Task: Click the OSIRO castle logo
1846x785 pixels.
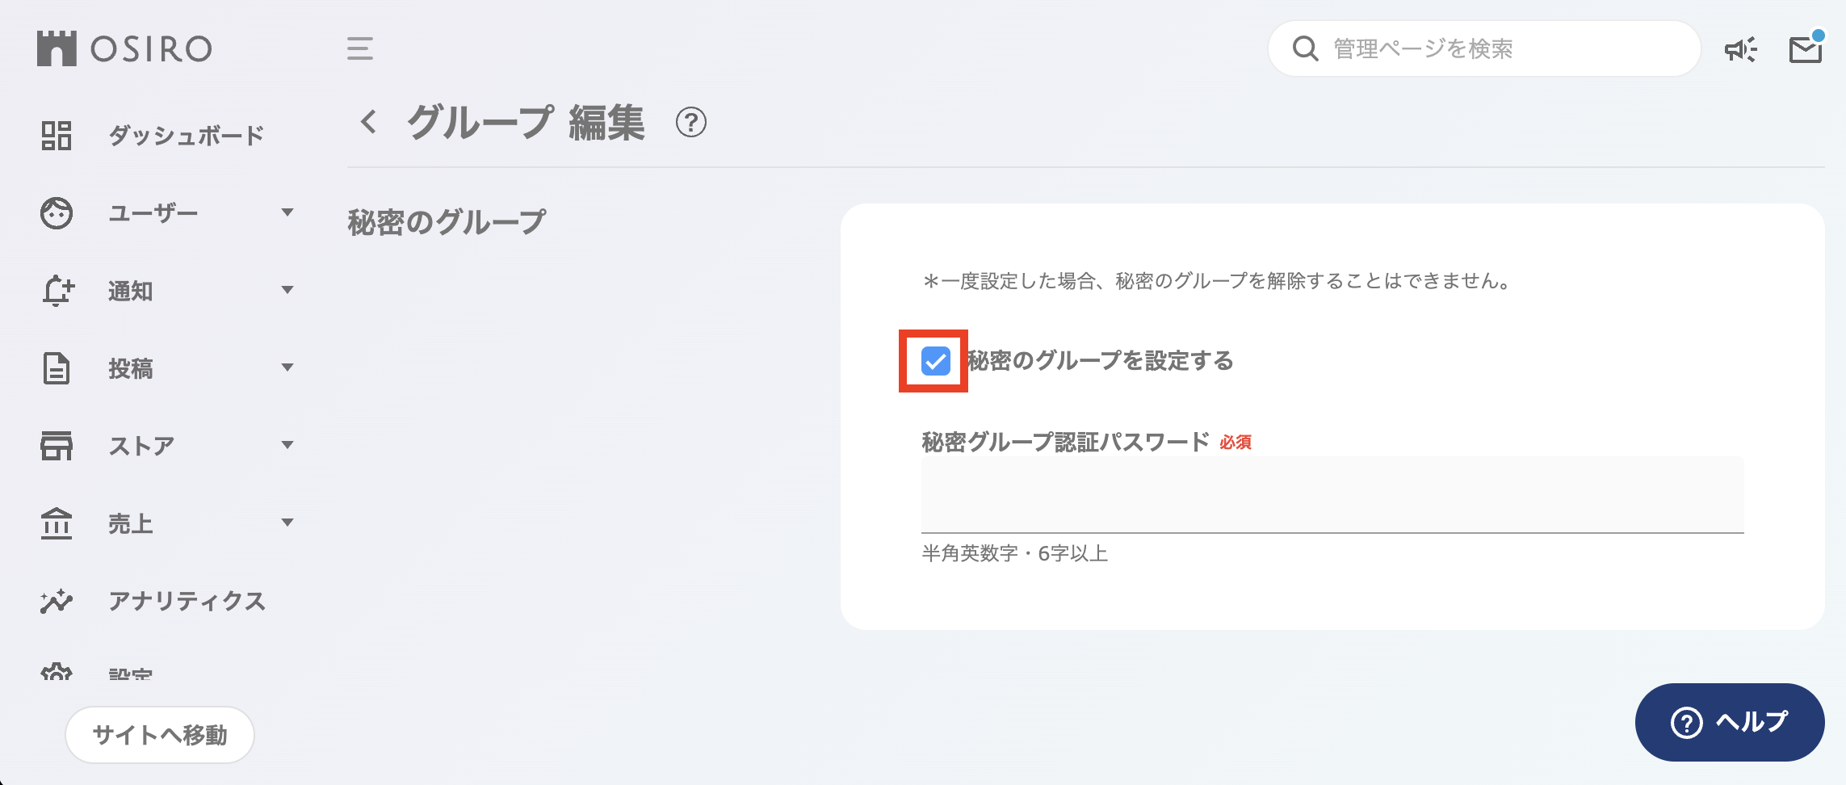Action: (x=57, y=48)
